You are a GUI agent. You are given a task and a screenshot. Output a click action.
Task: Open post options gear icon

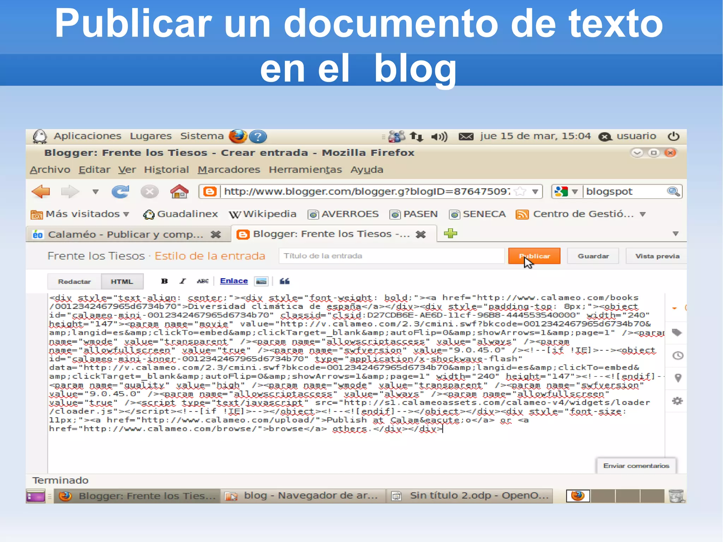(677, 401)
